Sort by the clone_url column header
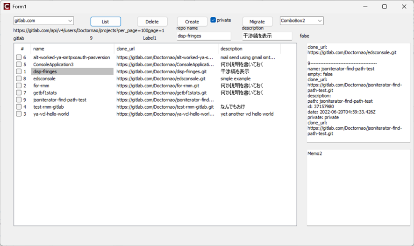The height and width of the screenshot is (246, 414). point(166,49)
